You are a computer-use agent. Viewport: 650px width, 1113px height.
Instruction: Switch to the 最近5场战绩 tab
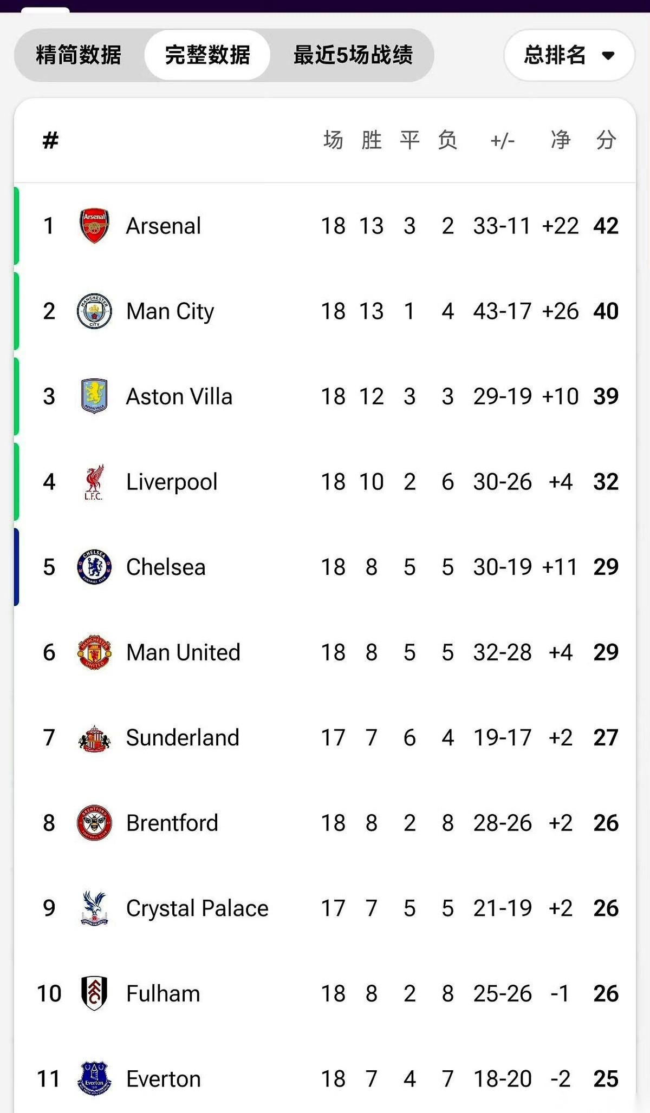coord(353,55)
